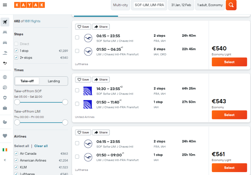The width and height of the screenshot is (251, 175).
Task: Run the search with the orange magnifier button
Action: pos(231,5)
